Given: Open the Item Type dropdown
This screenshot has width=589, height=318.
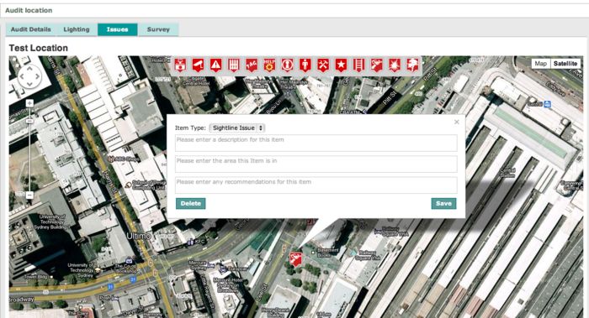Looking at the screenshot, I should point(237,128).
